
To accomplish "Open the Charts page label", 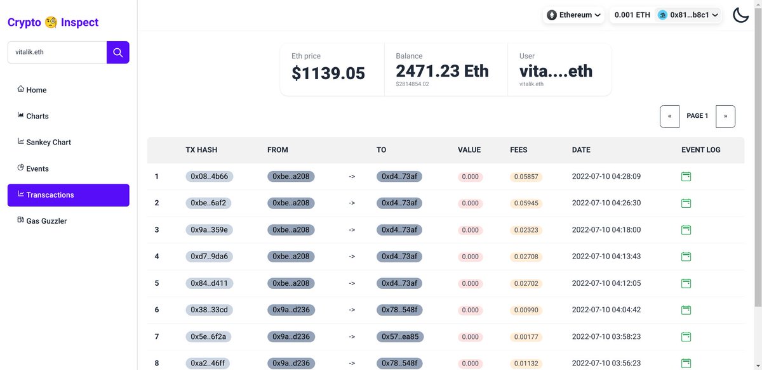I will 37,116.
